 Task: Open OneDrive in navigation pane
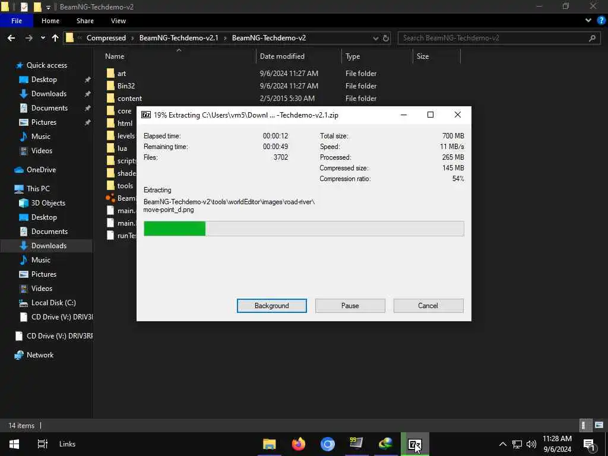coord(41,170)
